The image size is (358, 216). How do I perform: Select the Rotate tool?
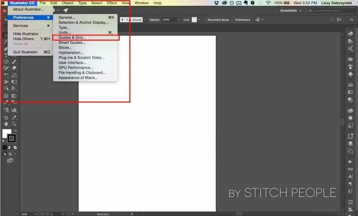(6, 75)
